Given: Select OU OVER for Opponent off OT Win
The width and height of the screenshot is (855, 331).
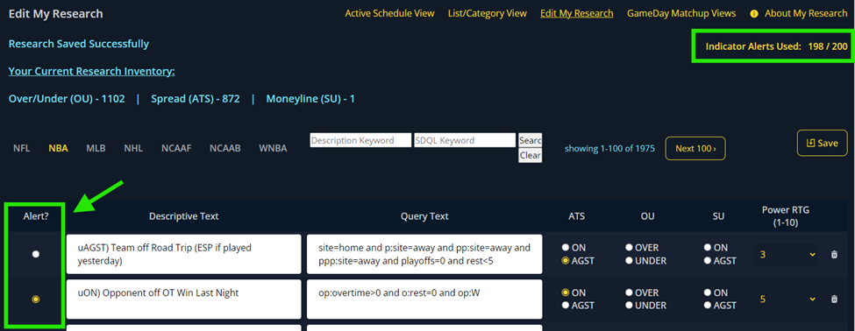Looking at the screenshot, I should [x=630, y=292].
